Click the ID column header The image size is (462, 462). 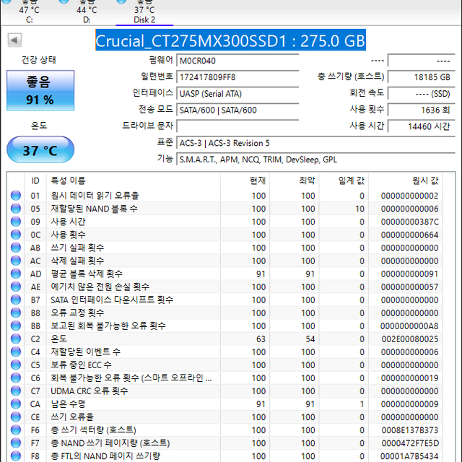[35, 180]
